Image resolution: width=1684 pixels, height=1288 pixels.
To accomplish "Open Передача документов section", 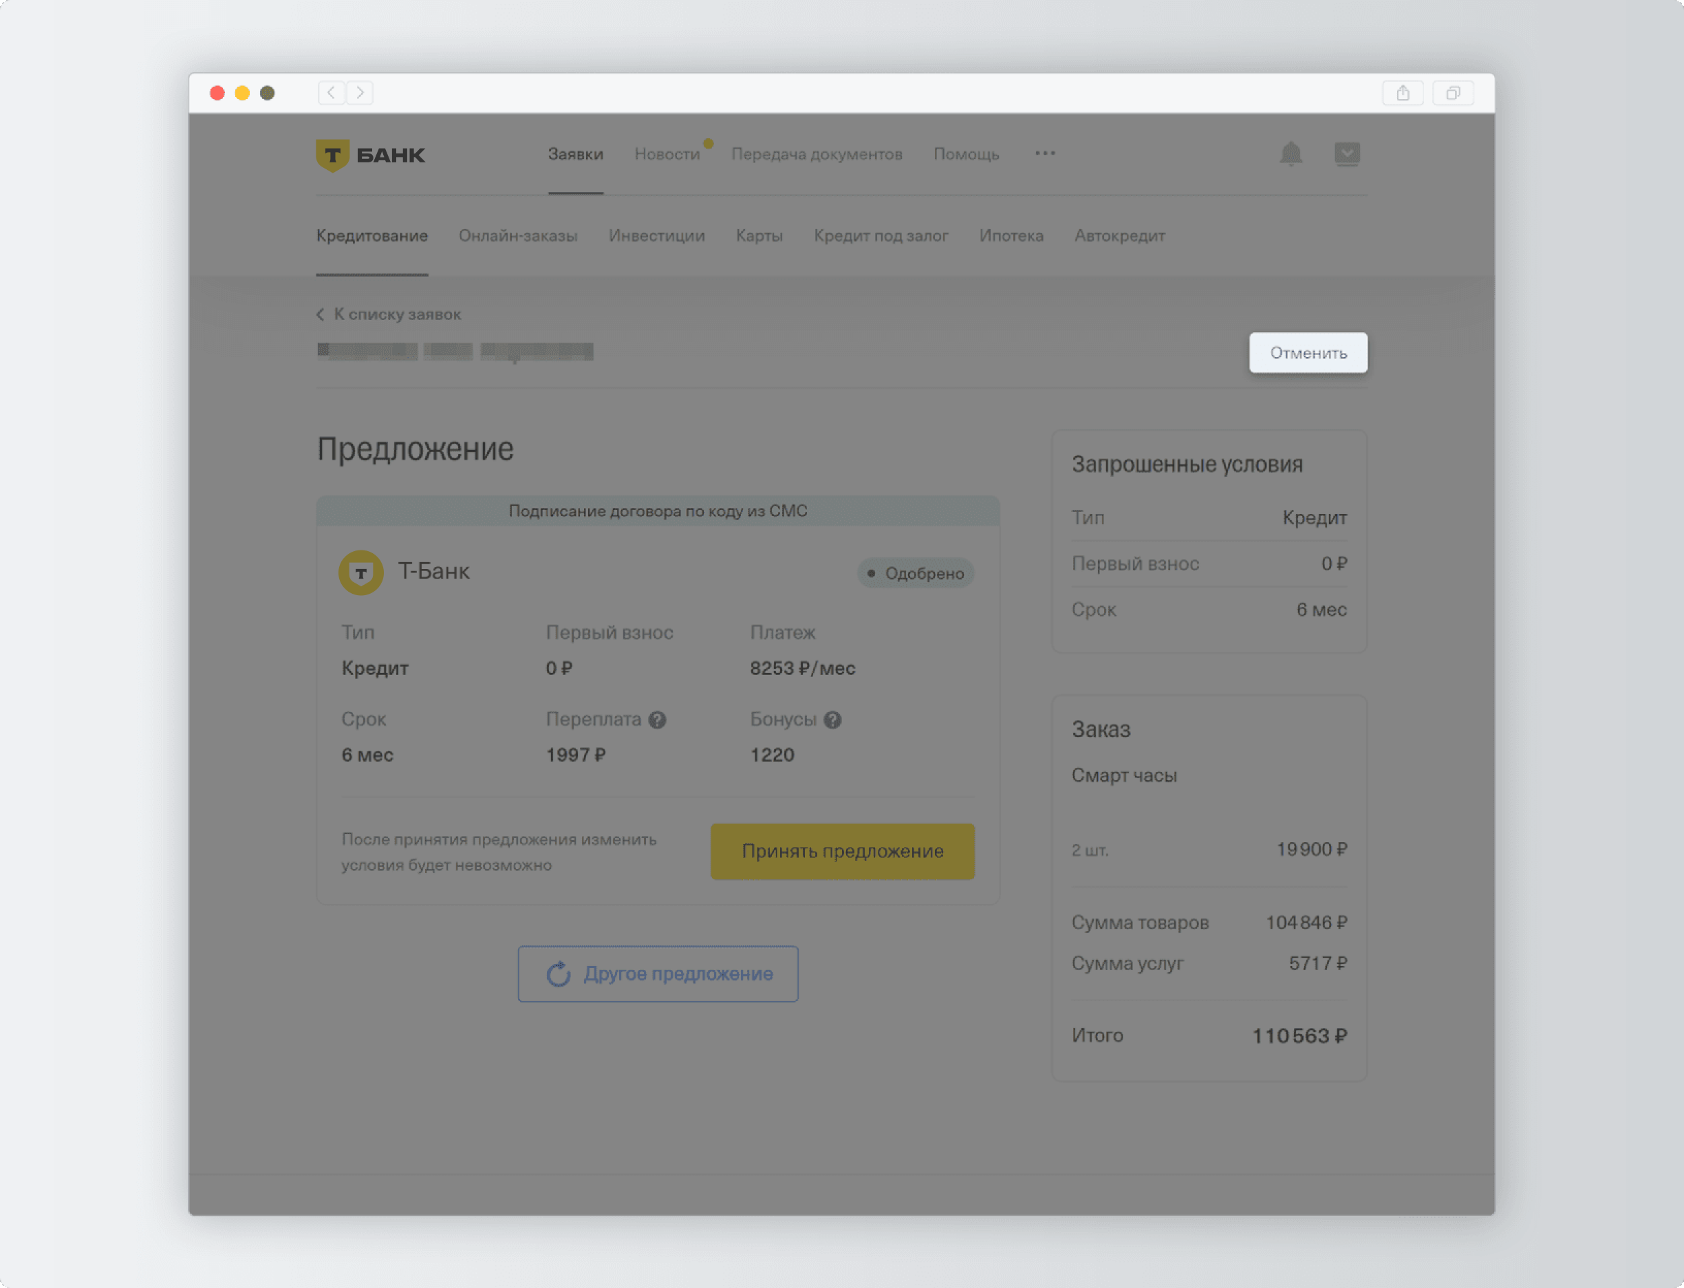I will [817, 154].
